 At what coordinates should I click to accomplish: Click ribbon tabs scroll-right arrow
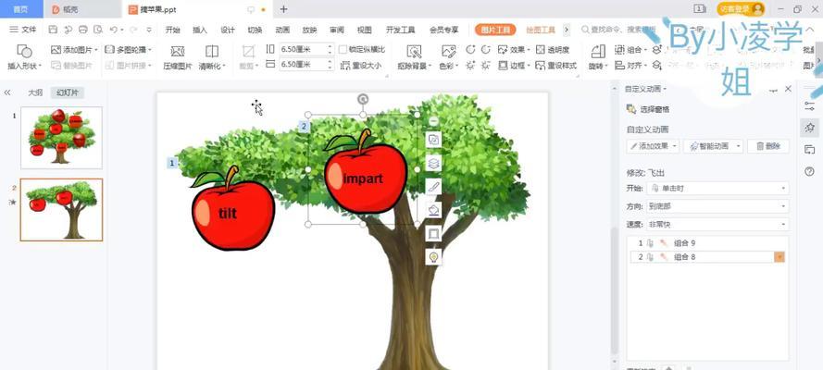pyautogui.click(x=567, y=30)
